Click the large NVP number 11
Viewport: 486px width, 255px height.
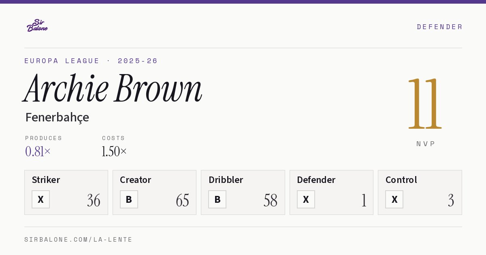(x=425, y=103)
